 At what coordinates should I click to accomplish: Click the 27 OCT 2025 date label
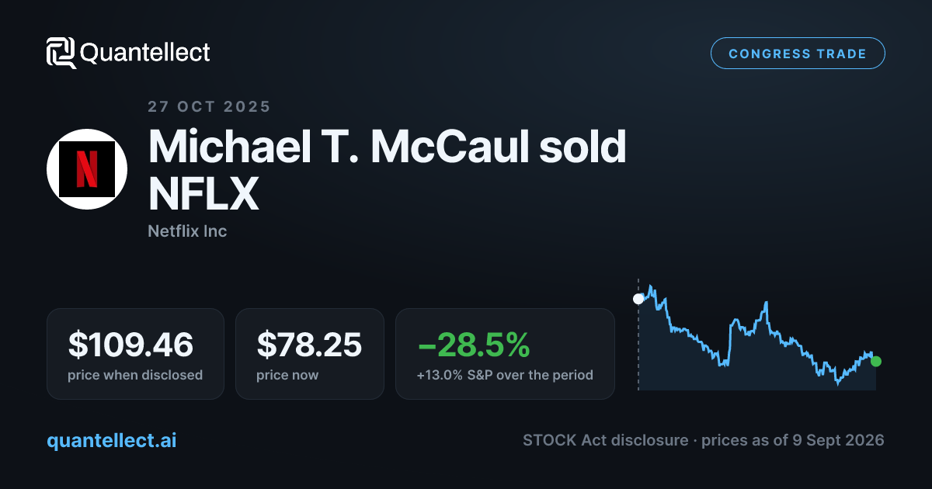[209, 107]
